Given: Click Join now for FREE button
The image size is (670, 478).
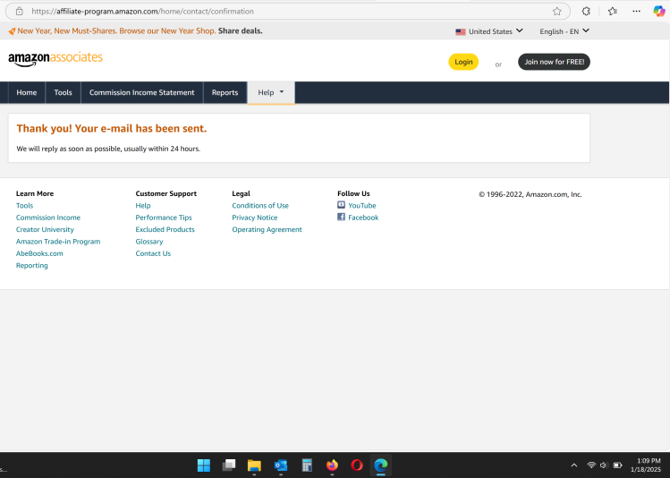Looking at the screenshot, I should [x=554, y=62].
